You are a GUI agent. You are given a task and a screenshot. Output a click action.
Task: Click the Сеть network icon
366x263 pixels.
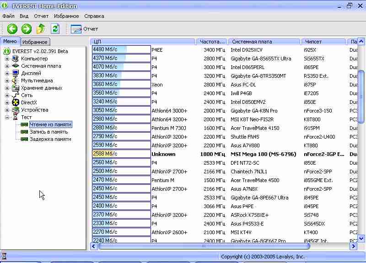coord(16,95)
